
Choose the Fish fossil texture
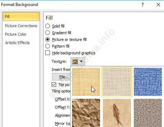pyautogui.click(x=117, y=113)
